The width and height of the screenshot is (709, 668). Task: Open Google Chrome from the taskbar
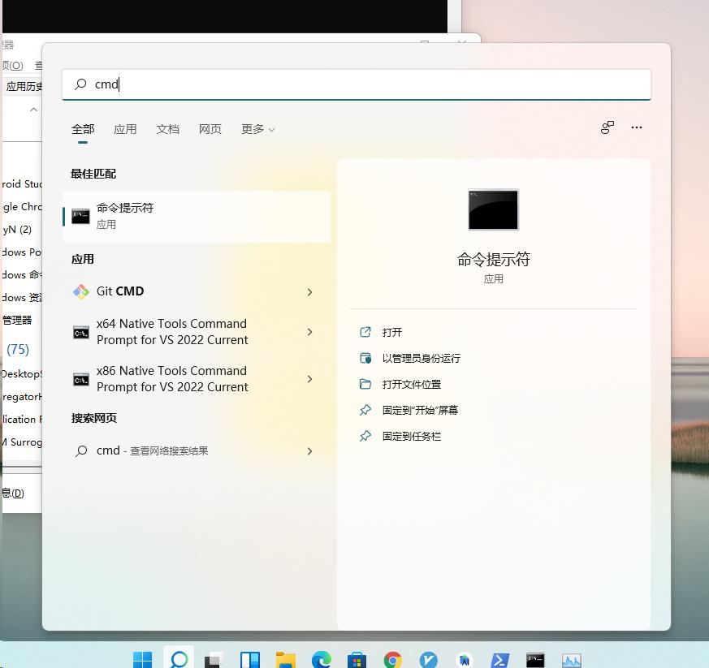point(392,659)
